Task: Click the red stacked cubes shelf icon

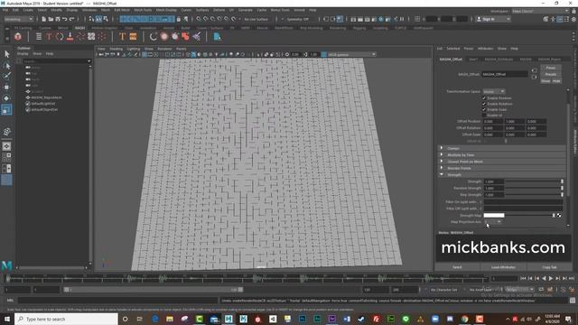Action: click(185, 36)
